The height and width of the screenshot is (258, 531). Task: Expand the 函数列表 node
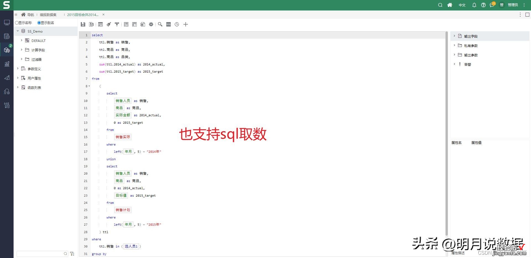click(x=18, y=87)
